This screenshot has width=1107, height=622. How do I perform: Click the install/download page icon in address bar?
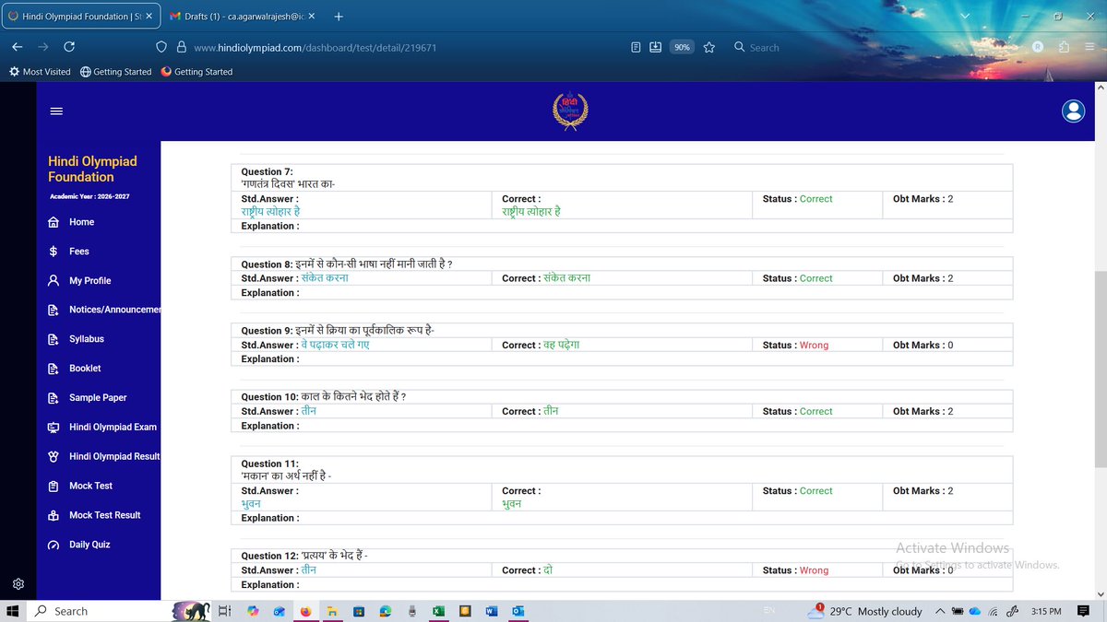[x=656, y=47]
